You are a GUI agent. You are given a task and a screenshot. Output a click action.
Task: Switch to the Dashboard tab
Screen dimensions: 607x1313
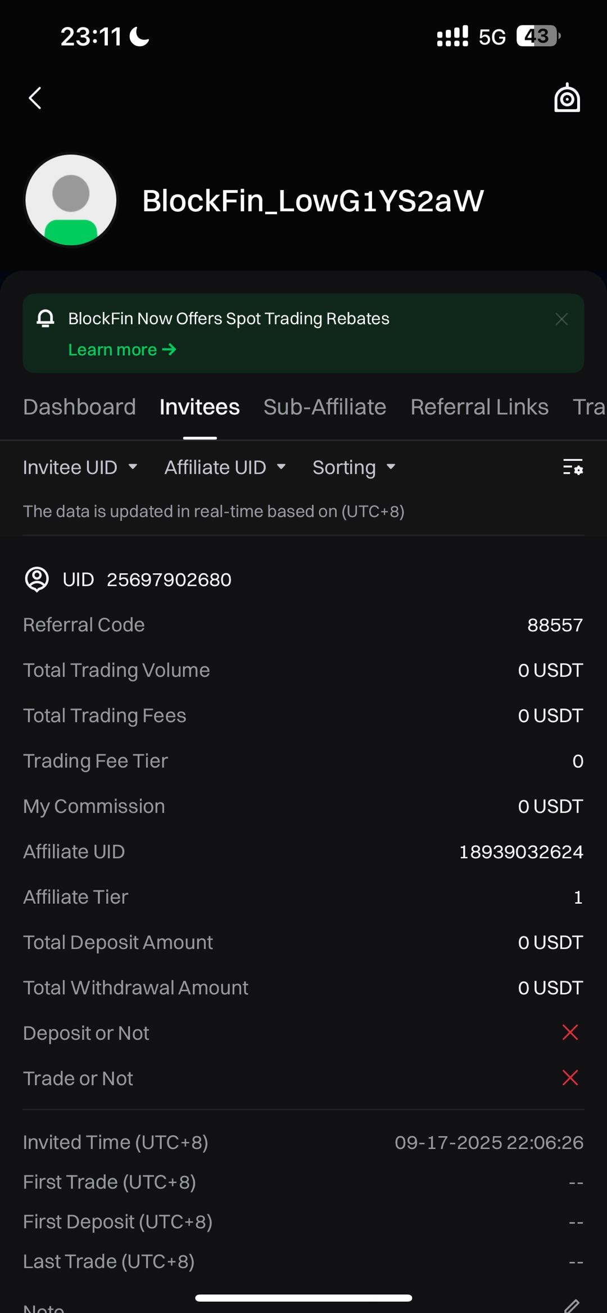click(x=79, y=407)
